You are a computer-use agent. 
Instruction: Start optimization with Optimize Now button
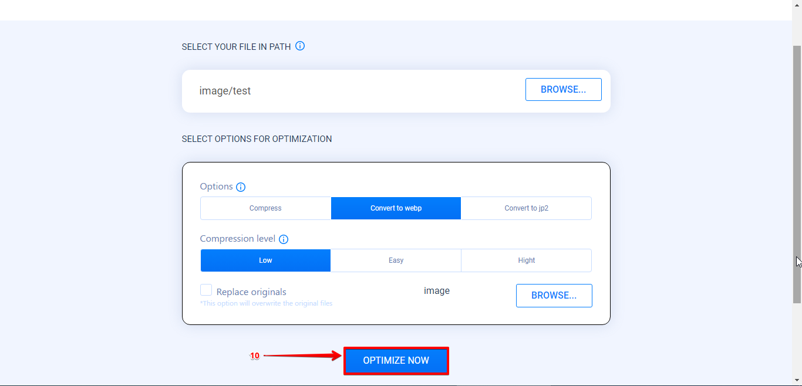(396, 361)
